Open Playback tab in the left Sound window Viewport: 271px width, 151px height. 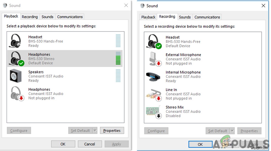click(x=11, y=16)
